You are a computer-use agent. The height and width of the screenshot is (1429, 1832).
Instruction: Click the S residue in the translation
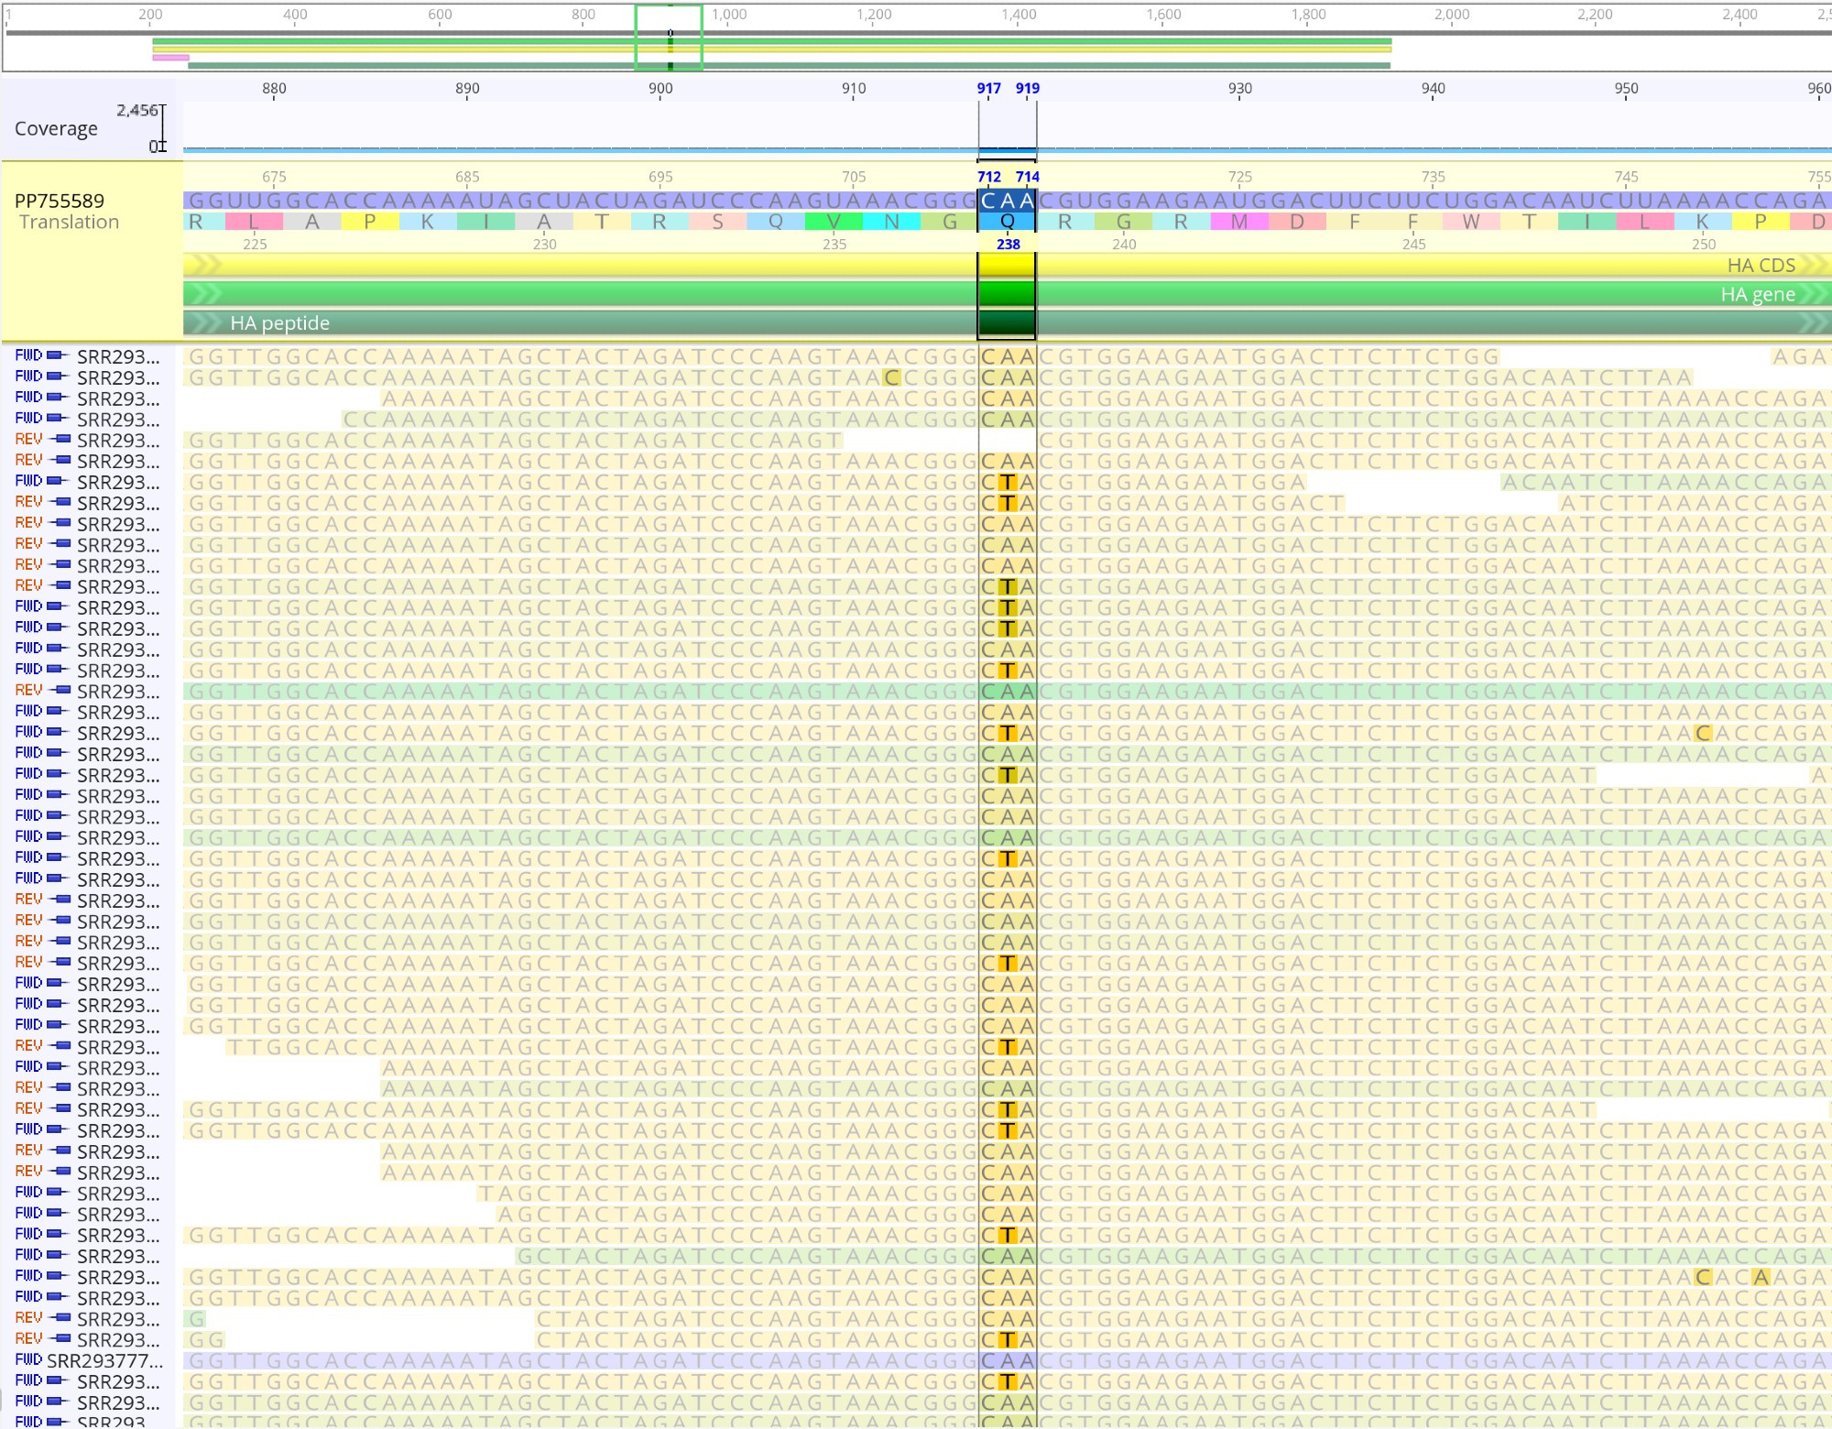coord(717,222)
